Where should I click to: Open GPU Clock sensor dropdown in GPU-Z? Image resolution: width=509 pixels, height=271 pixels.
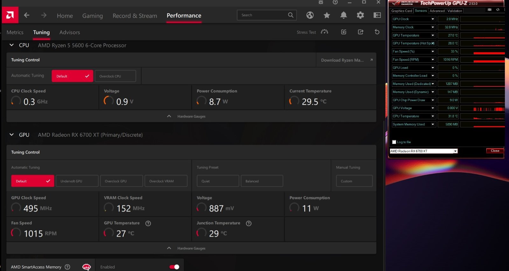(x=433, y=19)
